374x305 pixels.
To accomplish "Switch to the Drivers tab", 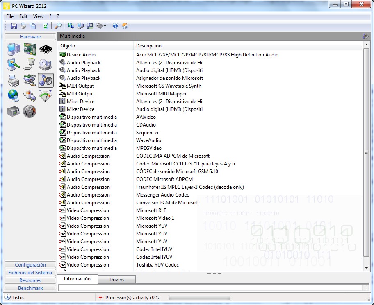I will tap(117, 280).
